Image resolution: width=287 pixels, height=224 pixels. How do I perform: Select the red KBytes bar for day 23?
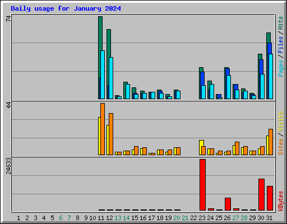[202, 185]
